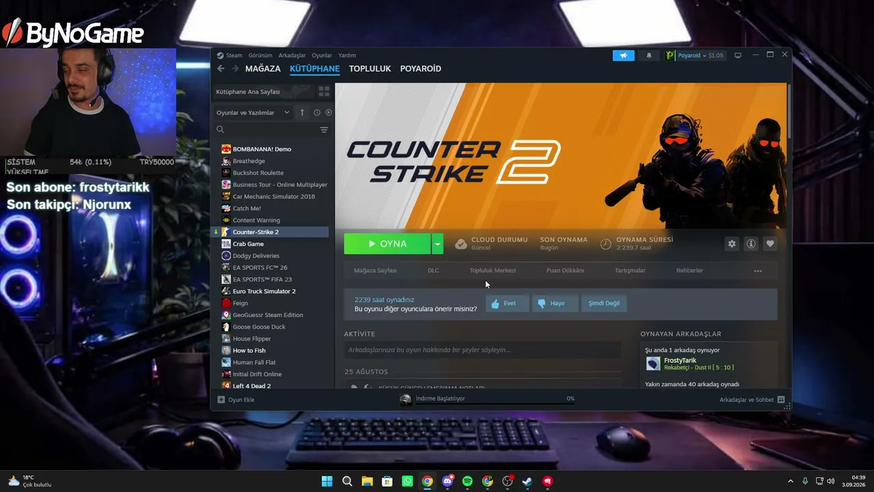This screenshot has width=874, height=492.
Task: Open the Yardım menu
Action: 347,55
